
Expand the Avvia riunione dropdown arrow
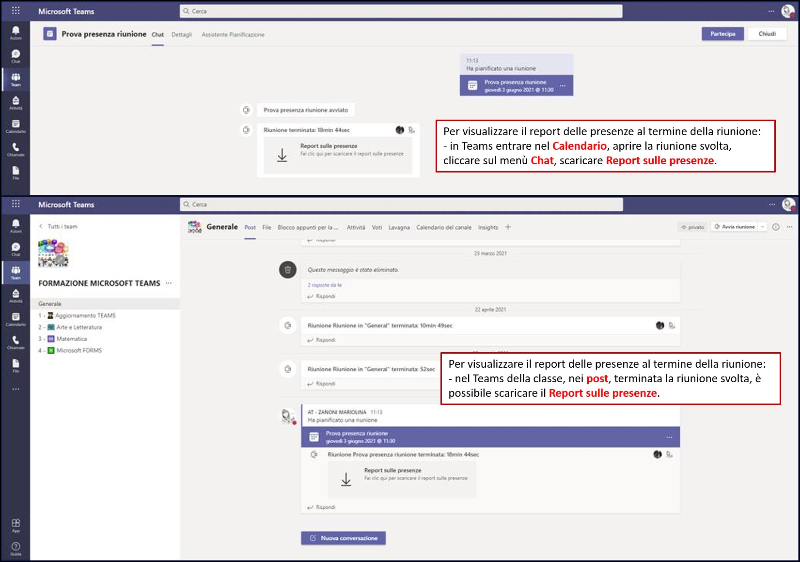(x=763, y=227)
